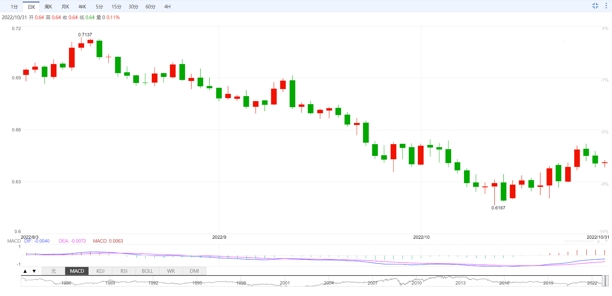The height and width of the screenshot is (296, 612).
Task: Click the DIF: -0.0040 value text
Action: click(37, 241)
